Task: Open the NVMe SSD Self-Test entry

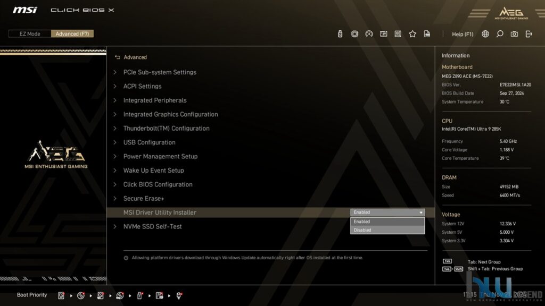Action: tap(153, 226)
